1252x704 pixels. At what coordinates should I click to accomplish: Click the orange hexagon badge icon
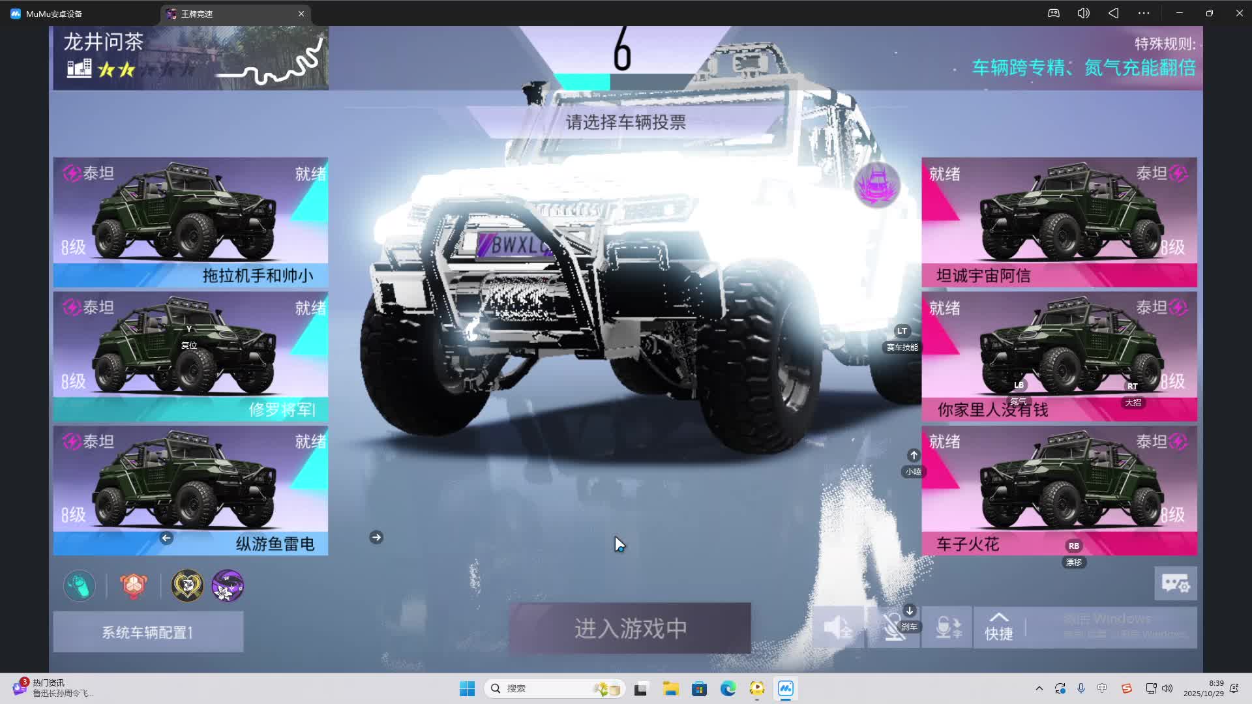pyautogui.click(x=134, y=585)
